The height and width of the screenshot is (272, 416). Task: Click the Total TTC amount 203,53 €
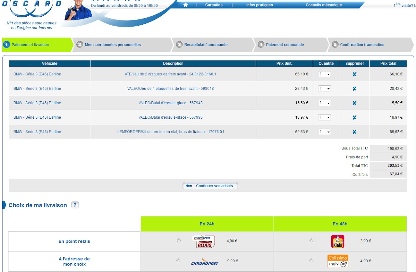(395, 165)
